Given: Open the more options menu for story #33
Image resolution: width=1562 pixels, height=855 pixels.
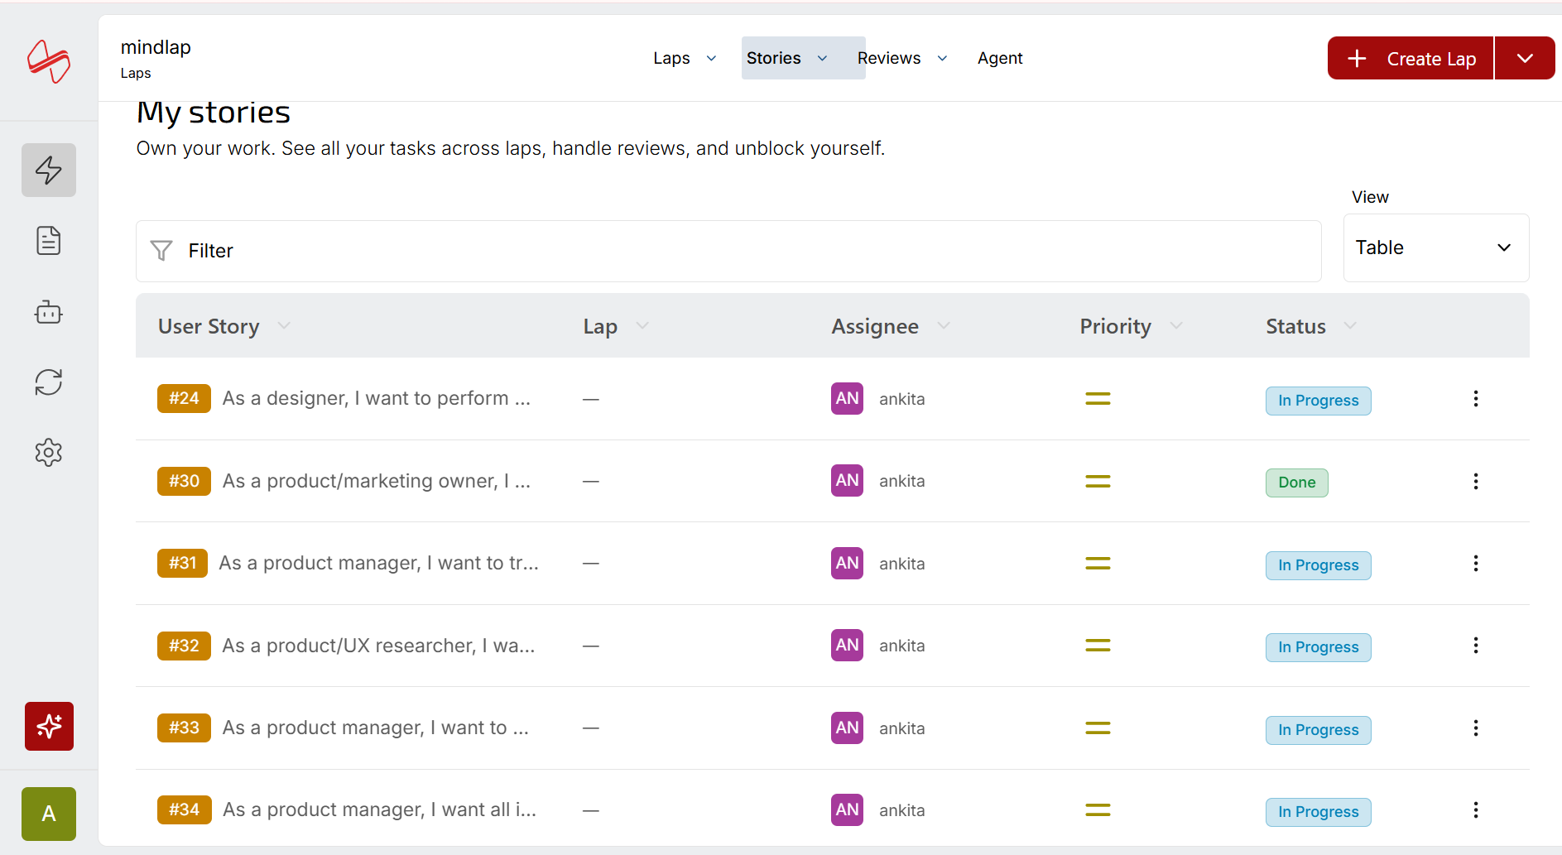Looking at the screenshot, I should [x=1475, y=728].
